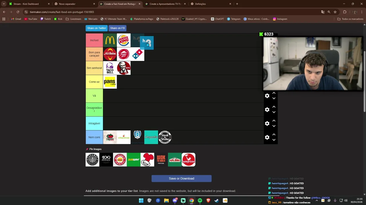
Task: Open Brave browser from the taskbar
Action: [x=208, y=200]
